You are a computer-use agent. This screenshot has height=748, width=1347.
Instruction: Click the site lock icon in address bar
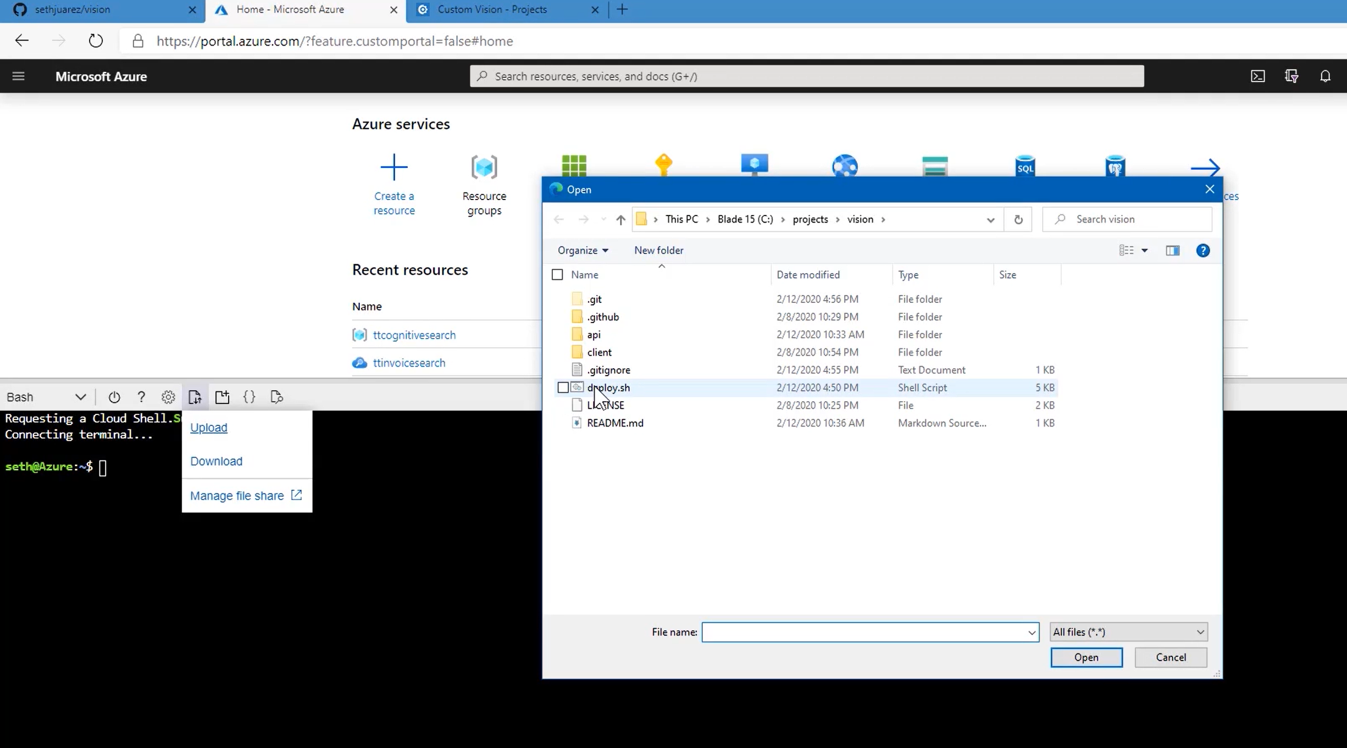[138, 41]
